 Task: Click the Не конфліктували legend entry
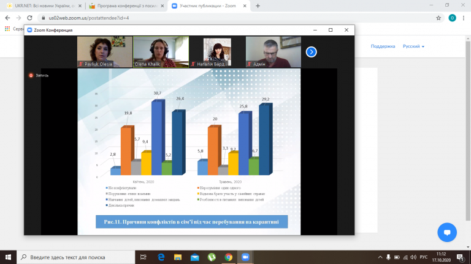121,188
